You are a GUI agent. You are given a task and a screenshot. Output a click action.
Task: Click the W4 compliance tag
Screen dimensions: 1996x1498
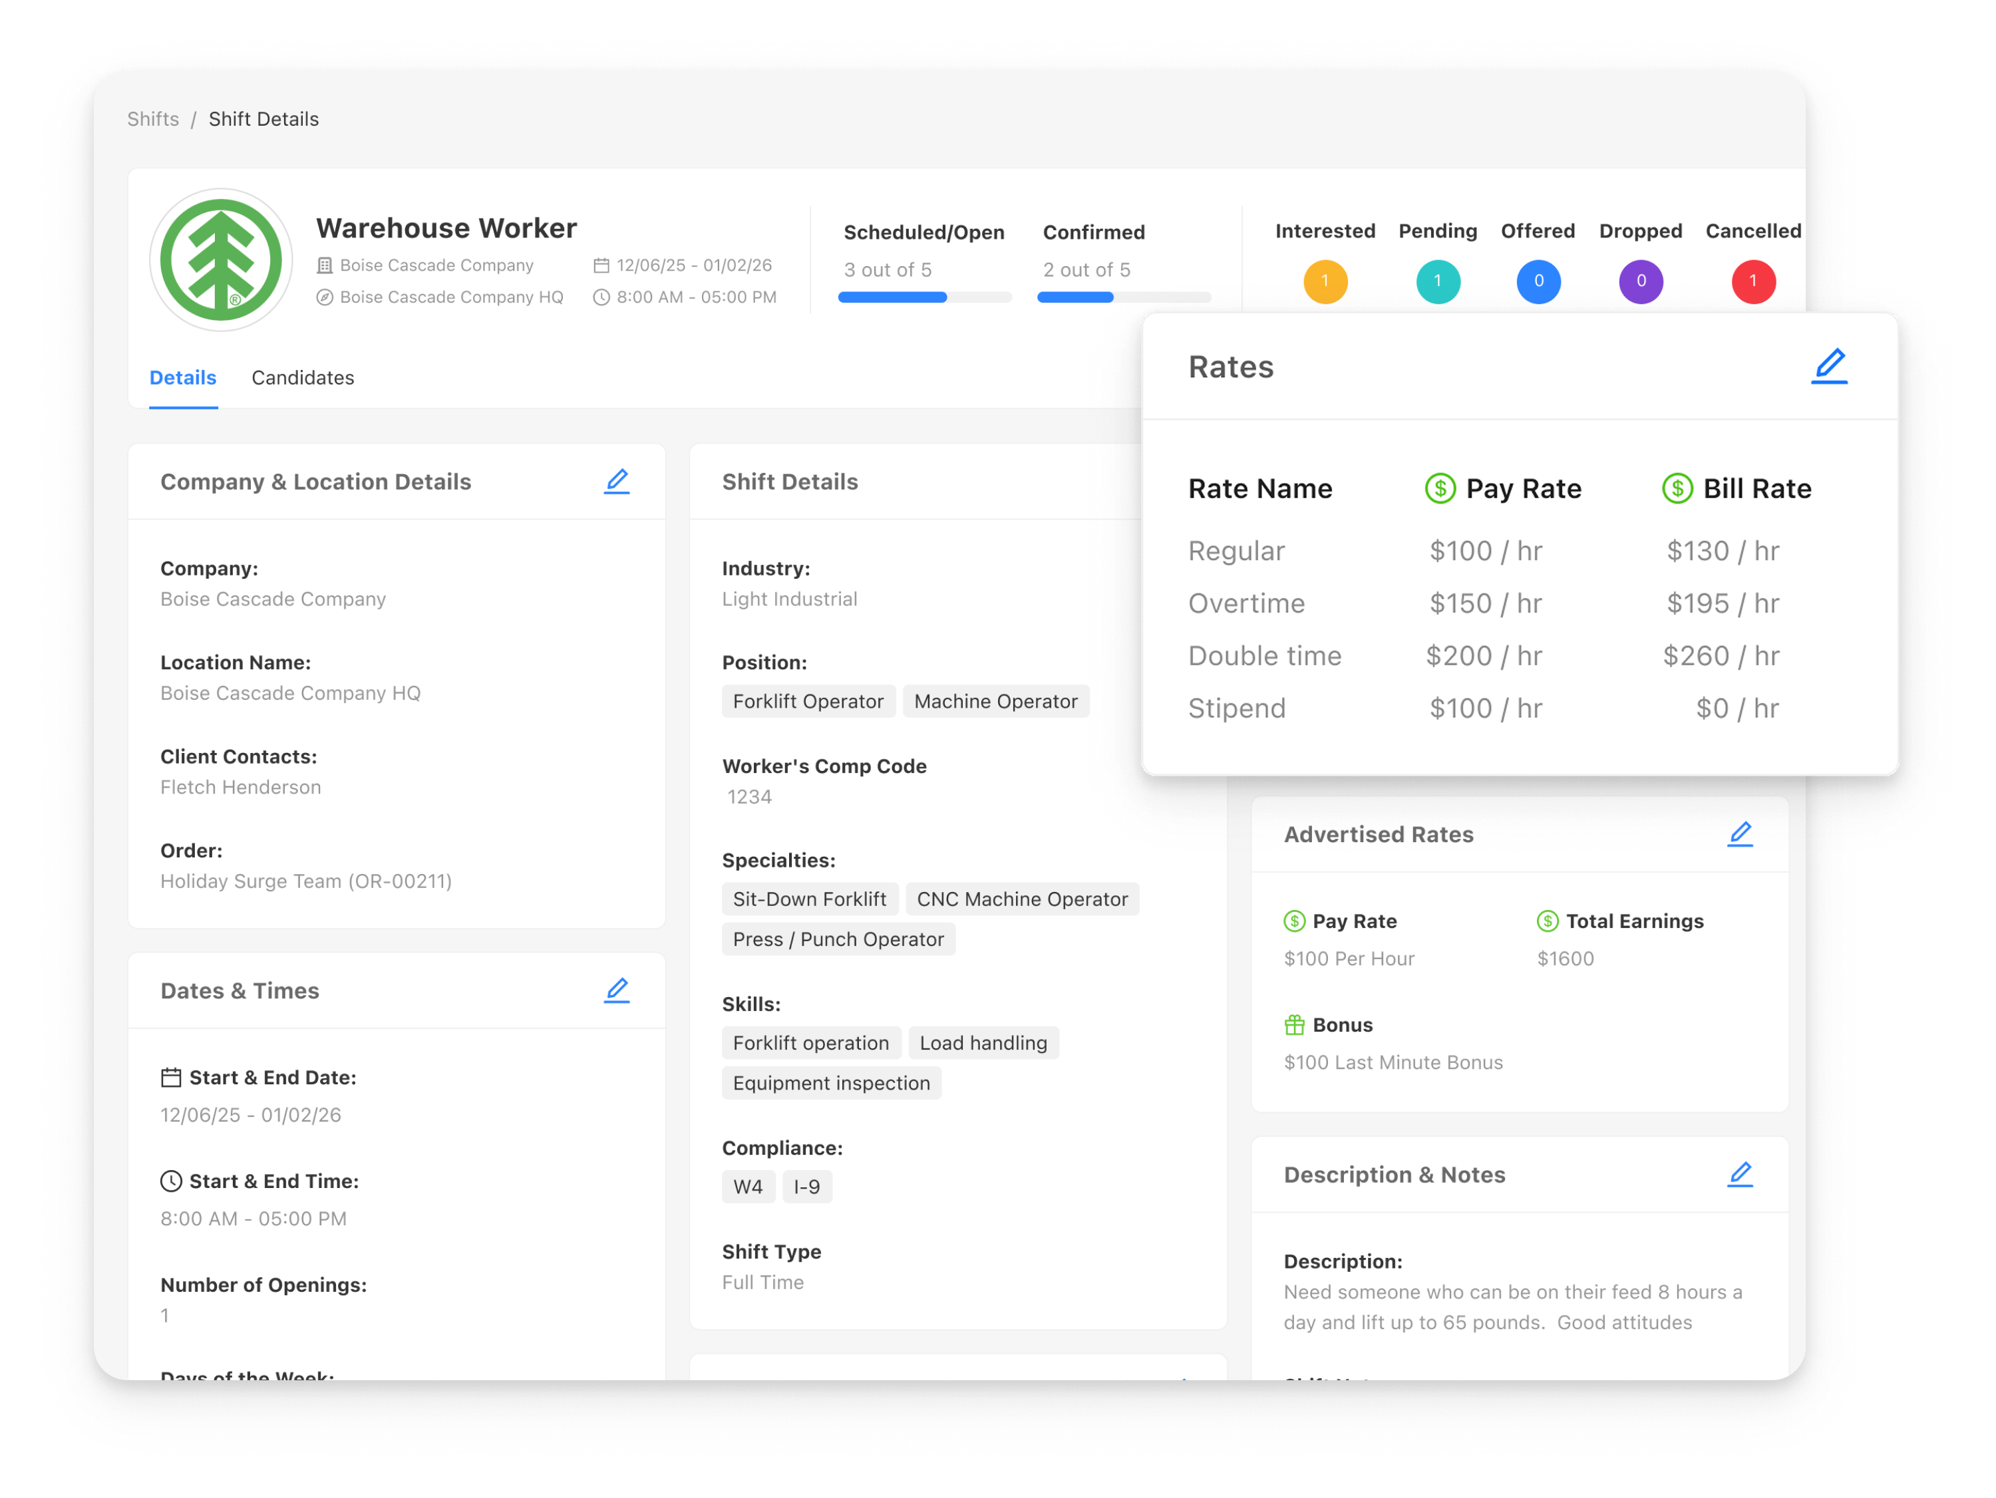[748, 1187]
